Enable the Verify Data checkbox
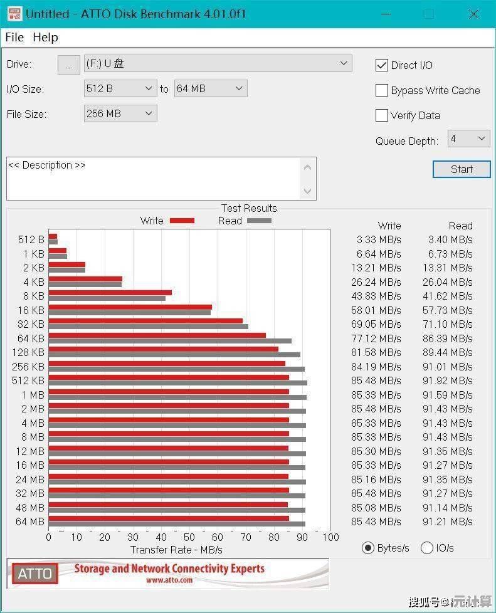This screenshot has height=613, width=496. [381, 115]
